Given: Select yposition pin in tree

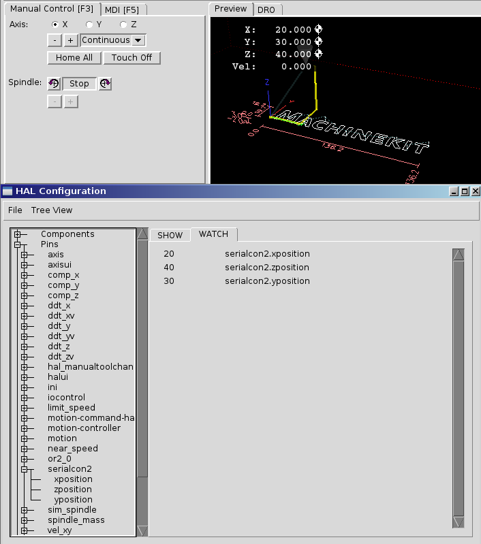Looking at the screenshot, I should click(74, 500).
